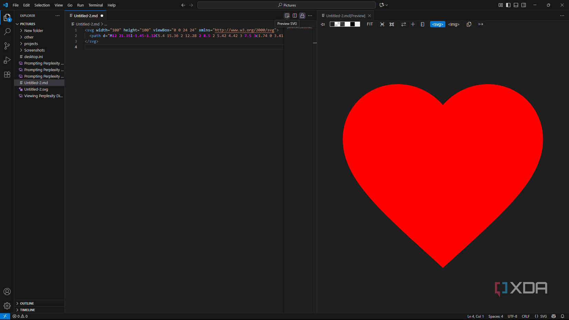
Task: Open Explorer Views and More Actions ellipsis
Action: (57, 16)
